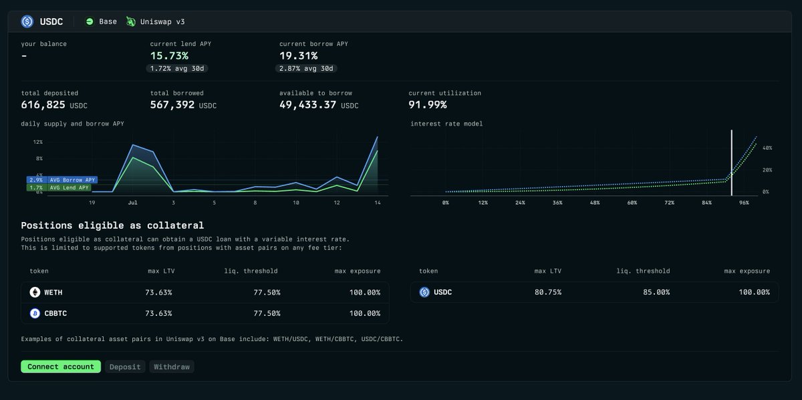Click 'daily supply and borrow APY' chart title
Viewport: 802px width, 400px height.
72,124
